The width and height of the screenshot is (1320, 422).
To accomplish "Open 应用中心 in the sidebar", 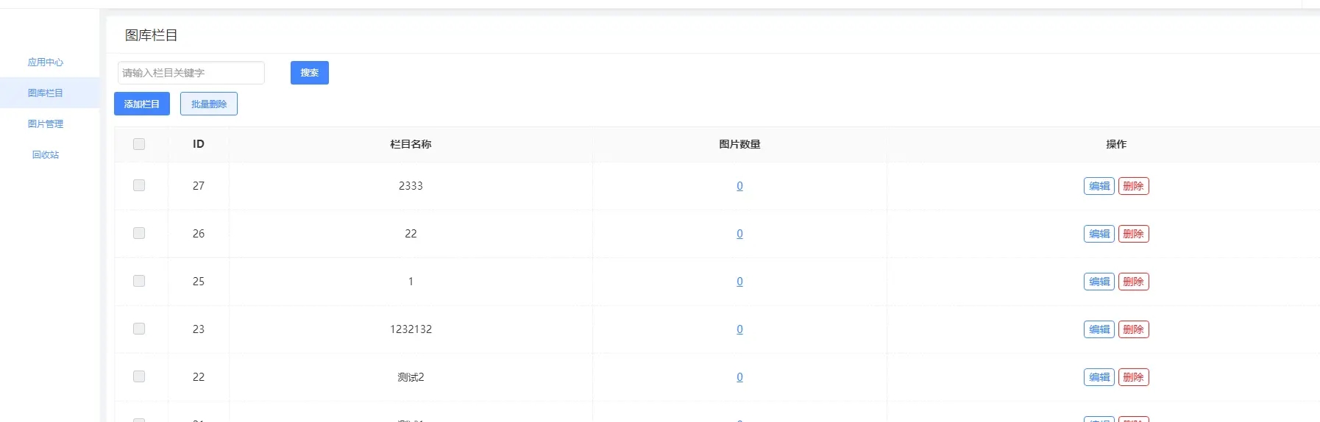I will click(x=46, y=62).
